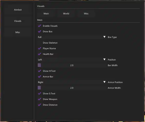Switch to the Main sub-tab

click(46, 14)
